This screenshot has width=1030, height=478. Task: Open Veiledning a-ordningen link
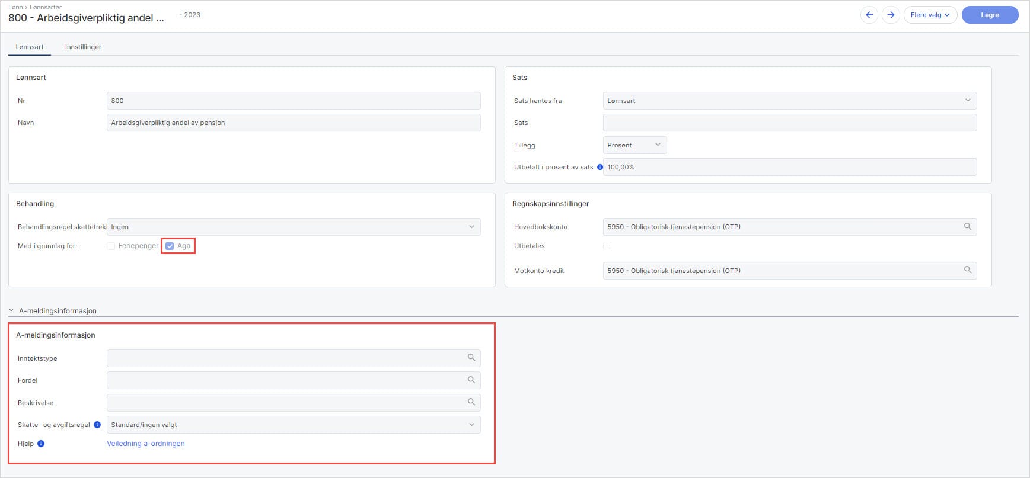point(146,444)
